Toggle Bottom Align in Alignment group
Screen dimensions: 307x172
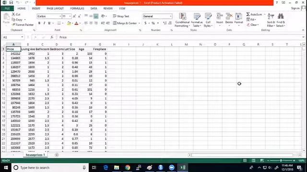(96, 16)
